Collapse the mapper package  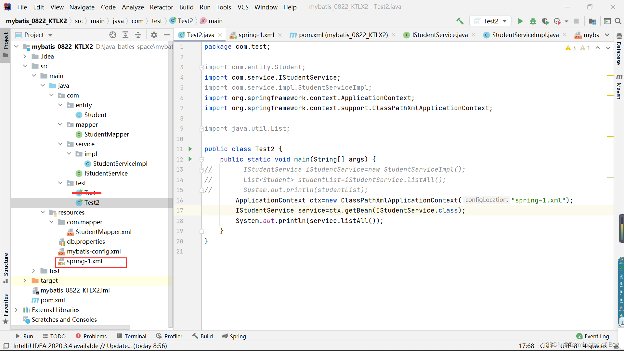(60, 124)
